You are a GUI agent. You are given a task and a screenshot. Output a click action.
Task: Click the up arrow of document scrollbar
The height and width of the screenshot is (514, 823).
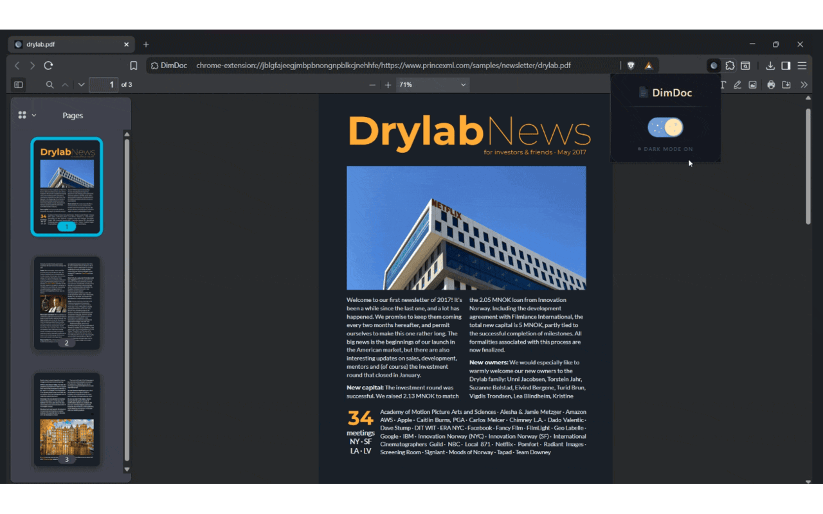(808, 98)
